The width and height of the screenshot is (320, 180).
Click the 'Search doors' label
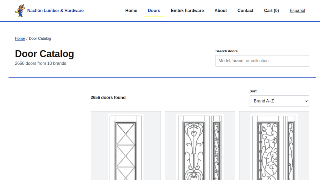point(226,51)
